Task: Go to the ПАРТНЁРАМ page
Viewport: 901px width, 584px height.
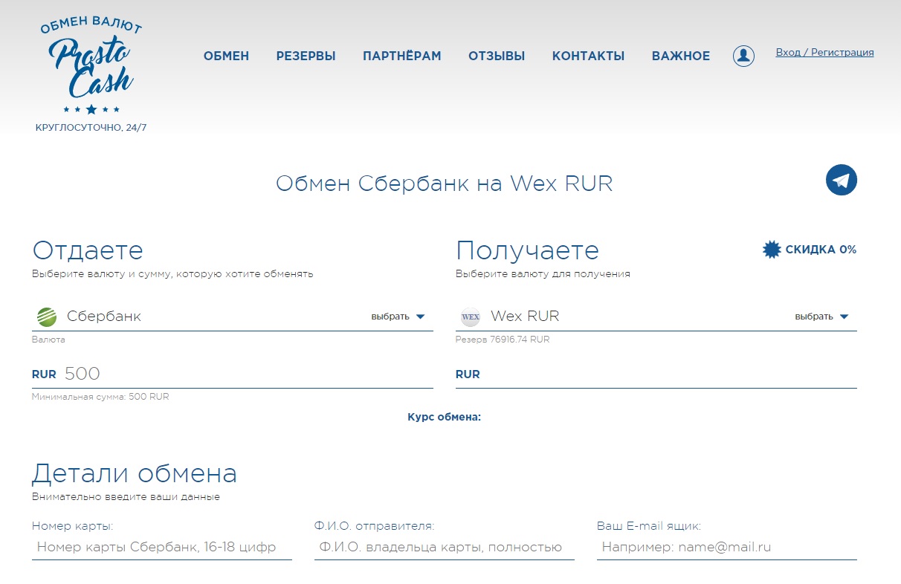Action: pyautogui.click(x=402, y=56)
